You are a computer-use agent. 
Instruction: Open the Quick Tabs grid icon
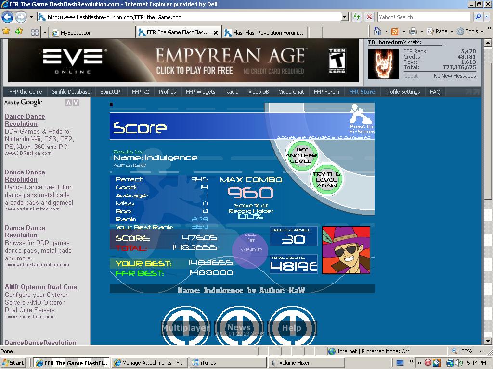[x=35, y=32]
